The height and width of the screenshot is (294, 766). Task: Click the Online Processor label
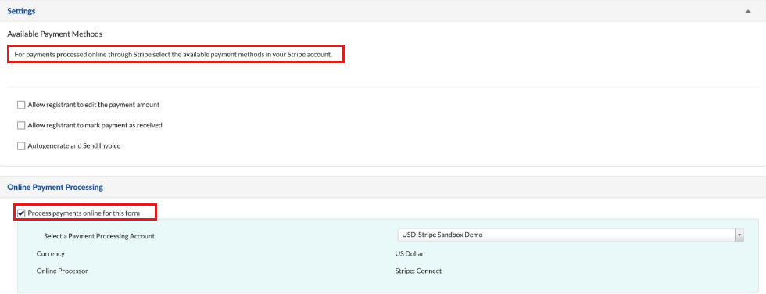[62, 271]
